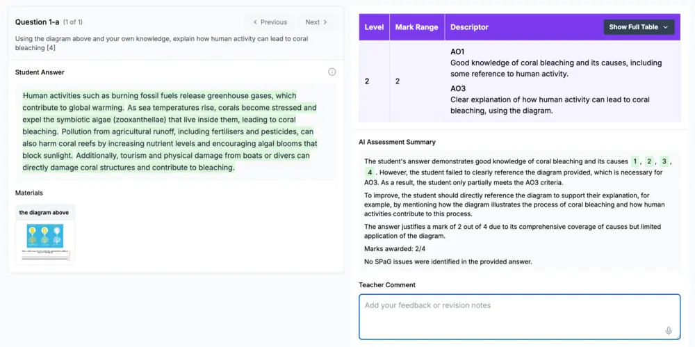Click the 'No SPaG issues' line
This screenshot has width=695, height=347.
448,261
